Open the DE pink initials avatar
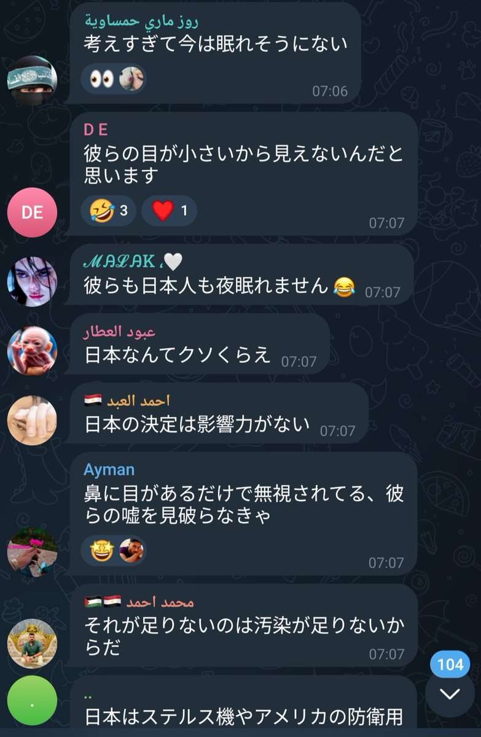This screenshot has height=737, width=481. coord(32,212)
